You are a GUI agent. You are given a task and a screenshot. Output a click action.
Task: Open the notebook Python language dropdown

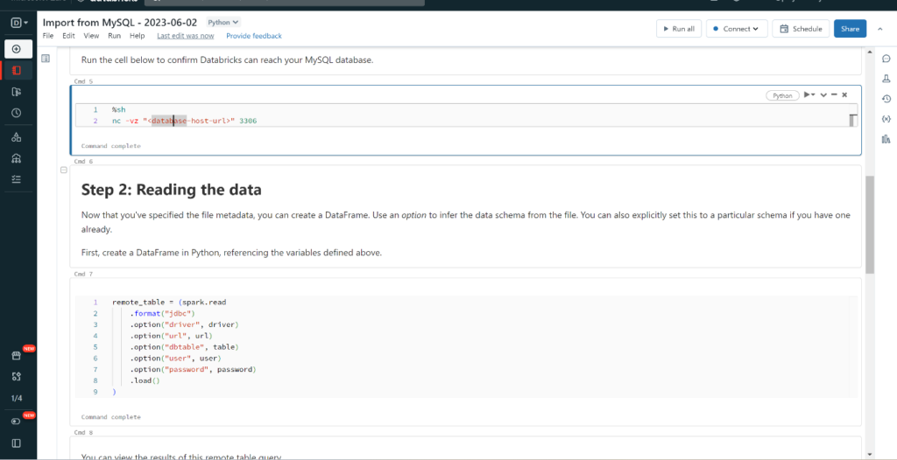point(223,22)
